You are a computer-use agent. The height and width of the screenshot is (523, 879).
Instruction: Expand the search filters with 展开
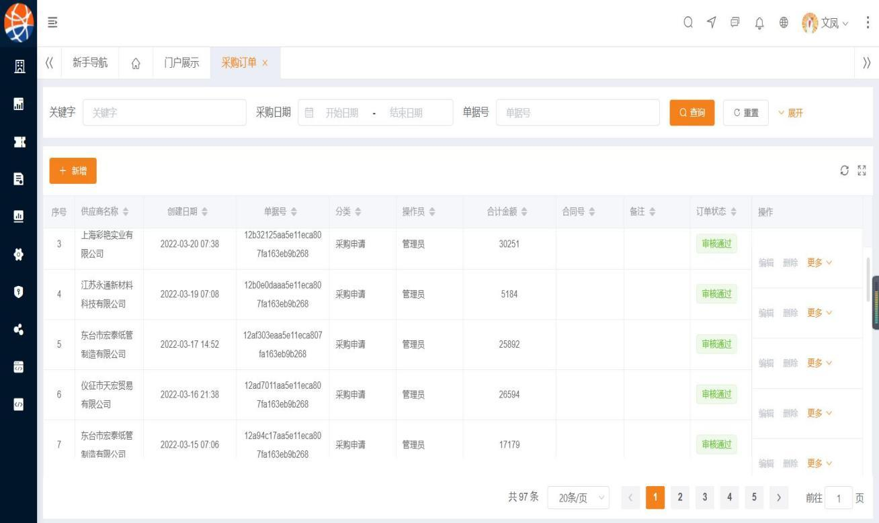[790, 113]
